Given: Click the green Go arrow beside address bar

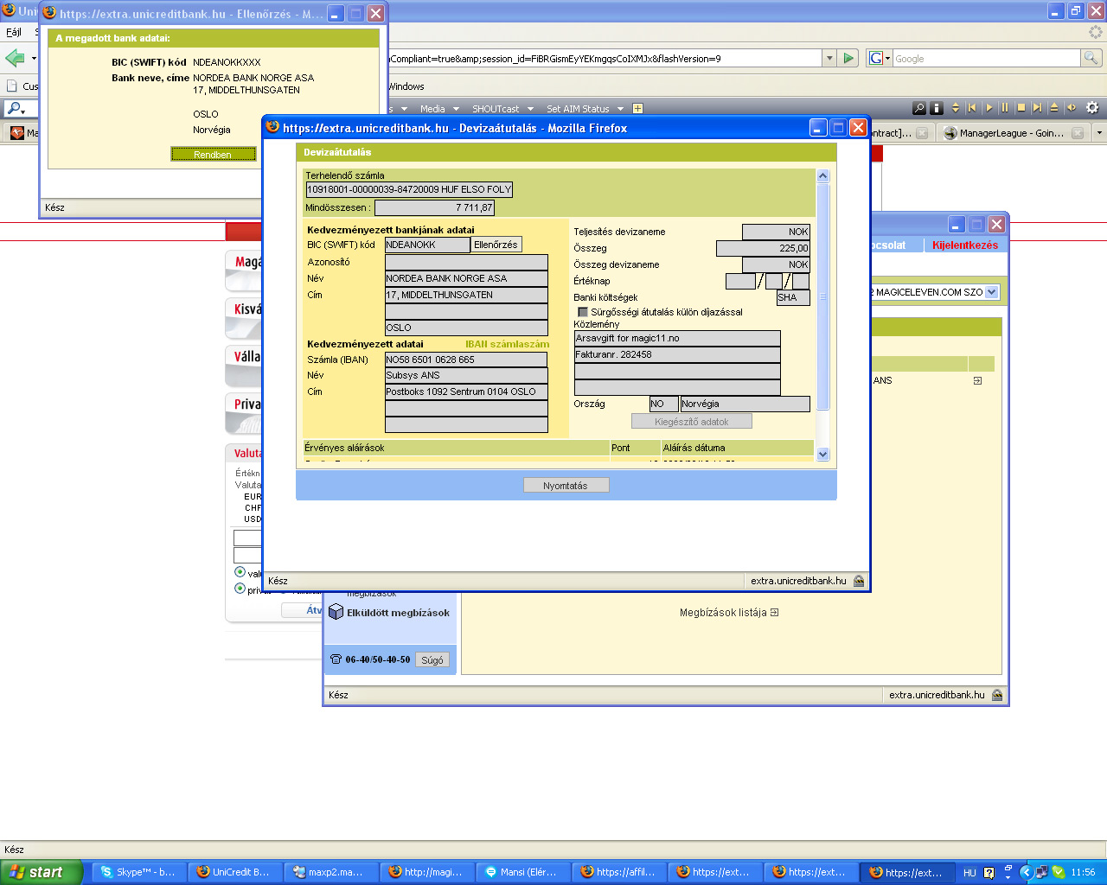Looking at the screenshot, I should coord(849,58).
